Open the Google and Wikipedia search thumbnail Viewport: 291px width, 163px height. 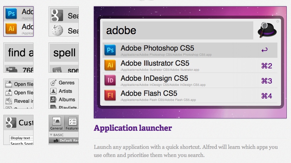point(64,21)
